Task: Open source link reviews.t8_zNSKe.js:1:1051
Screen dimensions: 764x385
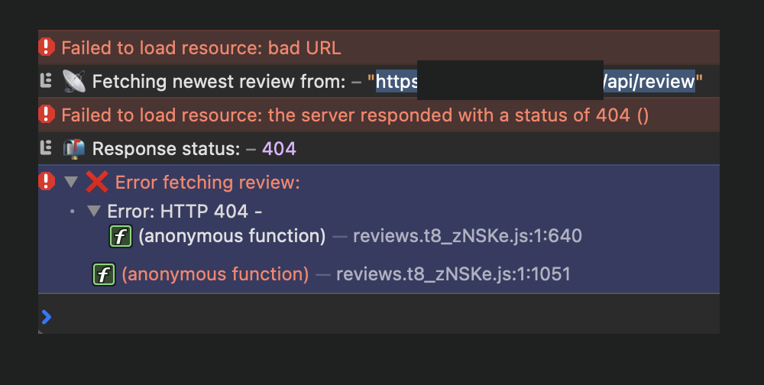Action: 453,273
